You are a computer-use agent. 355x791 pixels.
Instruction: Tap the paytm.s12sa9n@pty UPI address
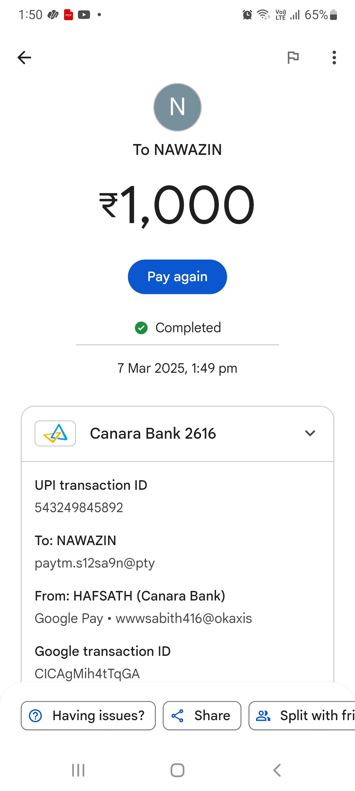95,563
